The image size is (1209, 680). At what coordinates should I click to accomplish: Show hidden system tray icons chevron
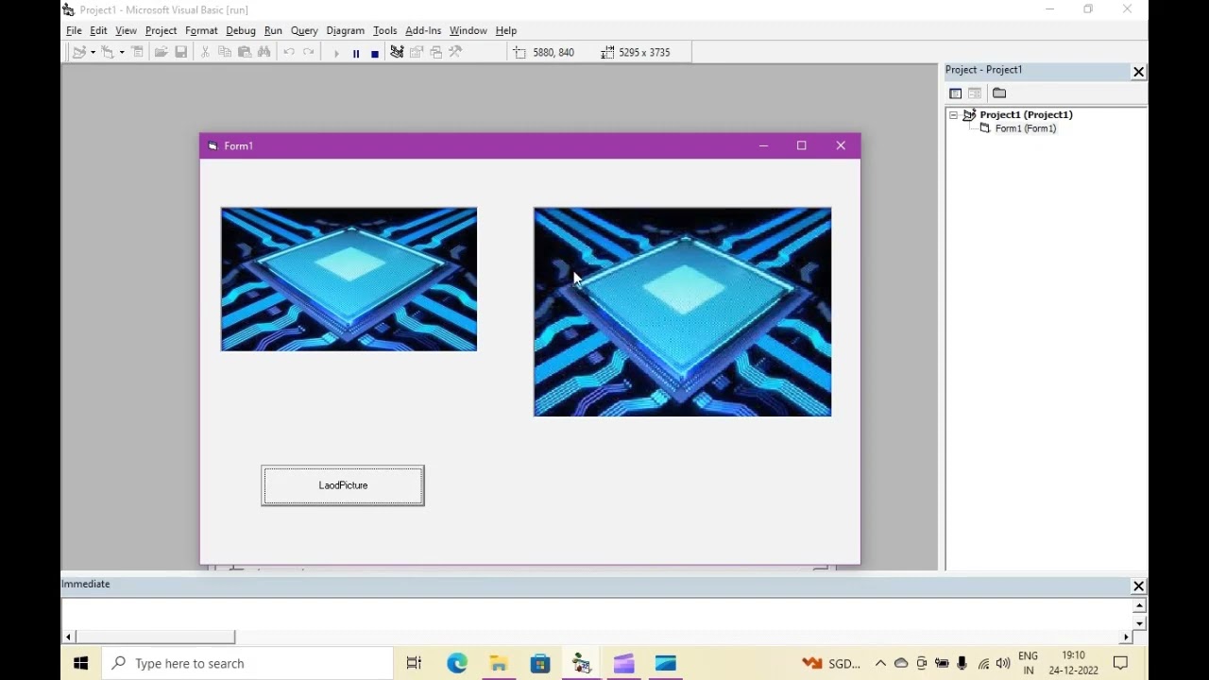[x=880, y=664]
